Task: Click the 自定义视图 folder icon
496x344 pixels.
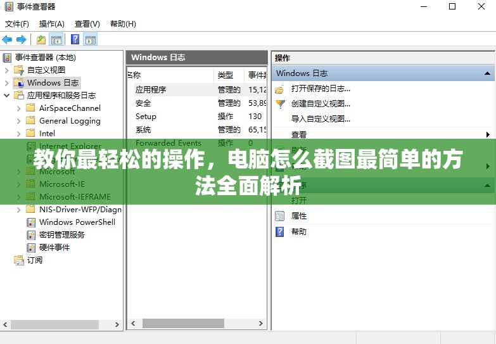Action: point(19,70)
